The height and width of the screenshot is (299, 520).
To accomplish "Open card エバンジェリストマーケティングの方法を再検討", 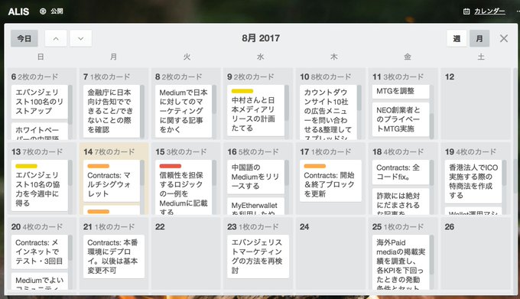I will [258, 257].
